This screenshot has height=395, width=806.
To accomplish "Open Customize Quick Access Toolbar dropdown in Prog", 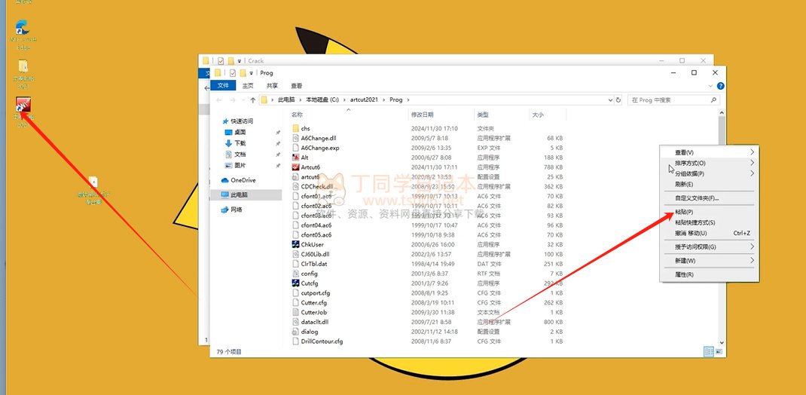I will click(x=252, y=74).
